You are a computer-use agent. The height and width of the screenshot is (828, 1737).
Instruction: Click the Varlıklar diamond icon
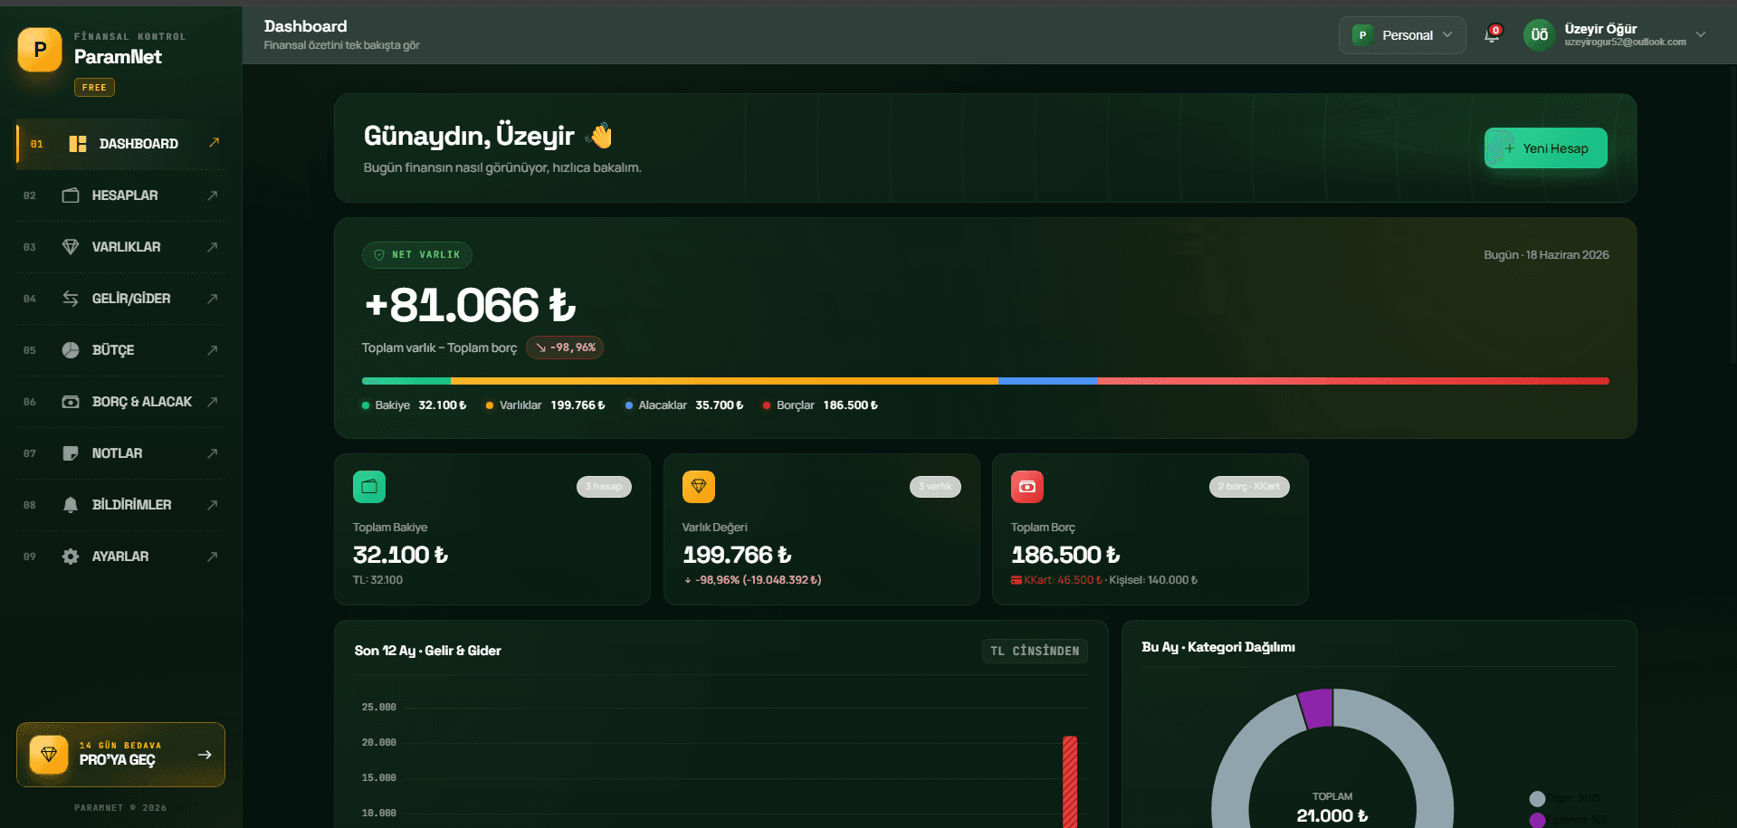[x=71, y=247]
